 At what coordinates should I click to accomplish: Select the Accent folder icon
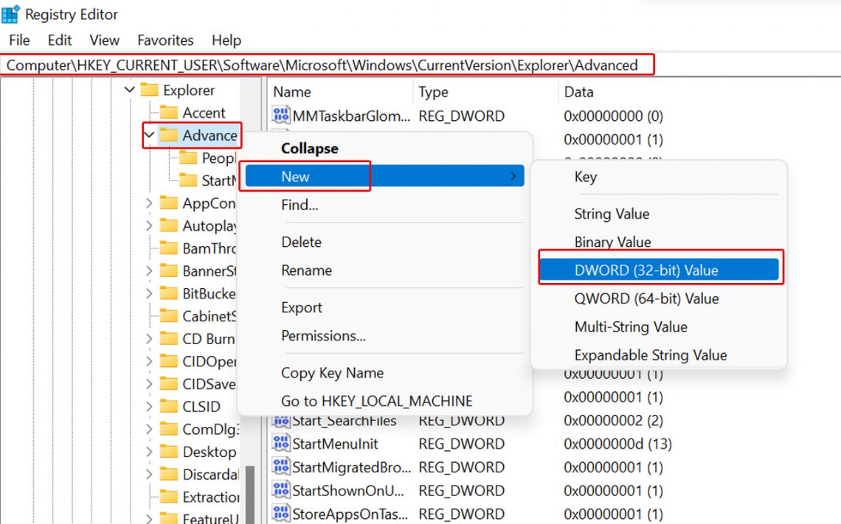coord(170,113)
